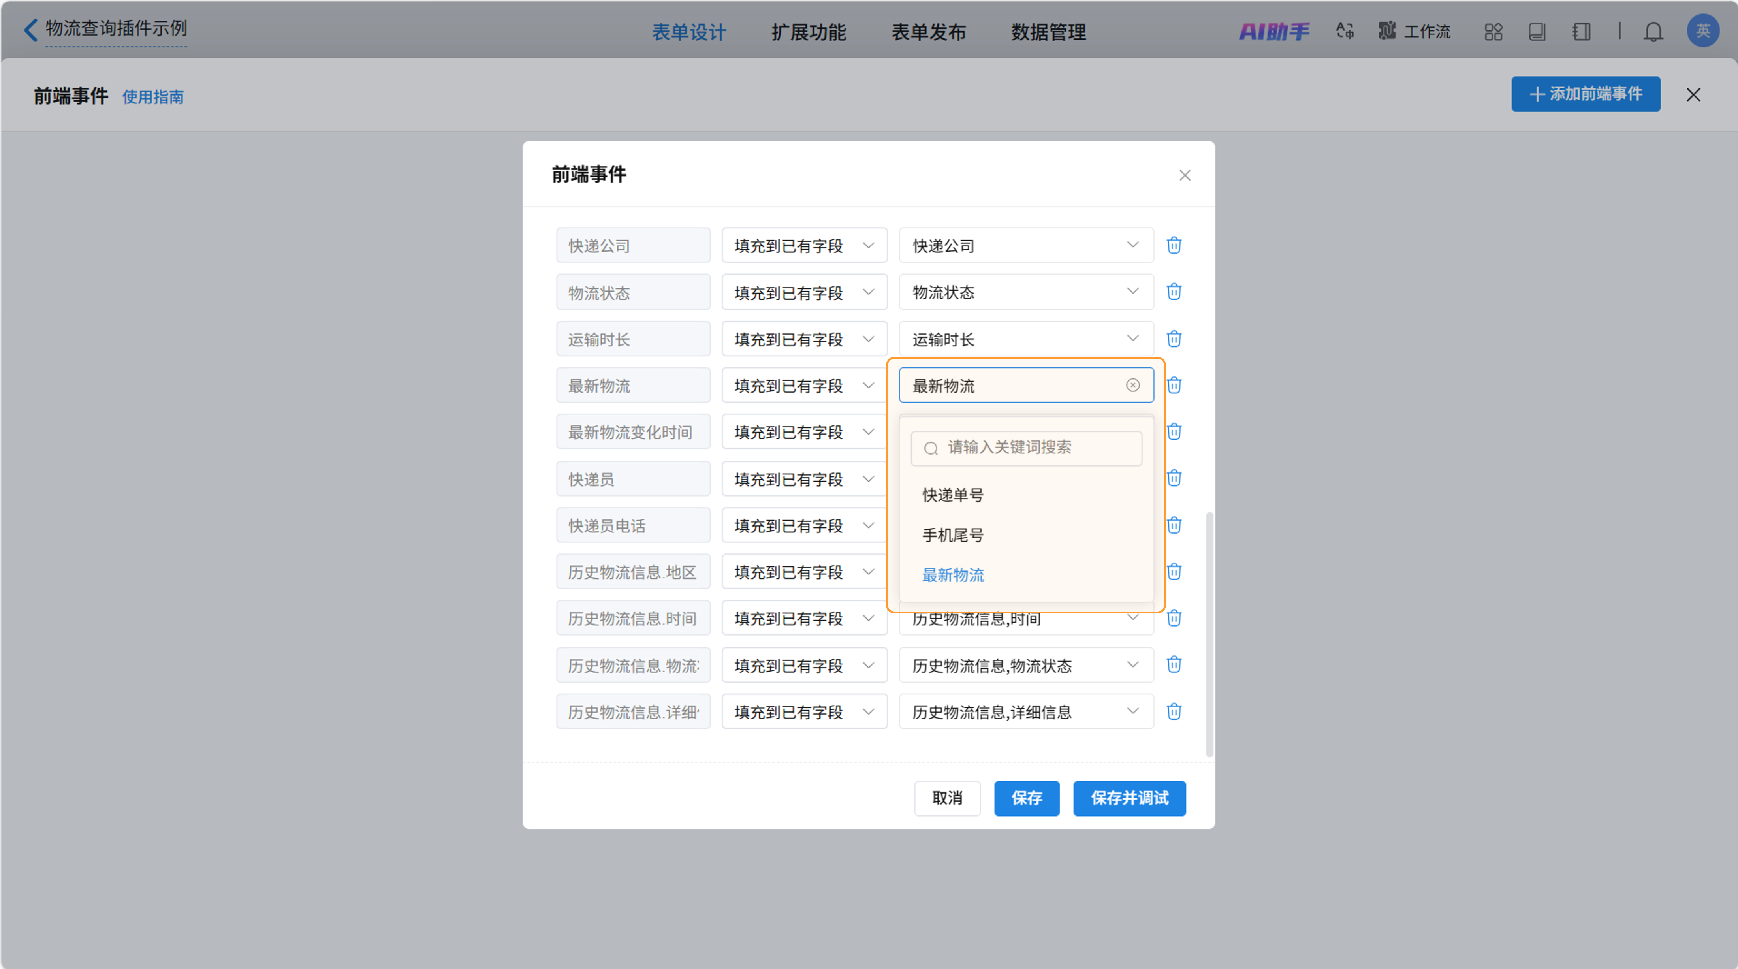
Task: Remove the 历史物流信息,详细信息 row
Action: (1173, 711)
